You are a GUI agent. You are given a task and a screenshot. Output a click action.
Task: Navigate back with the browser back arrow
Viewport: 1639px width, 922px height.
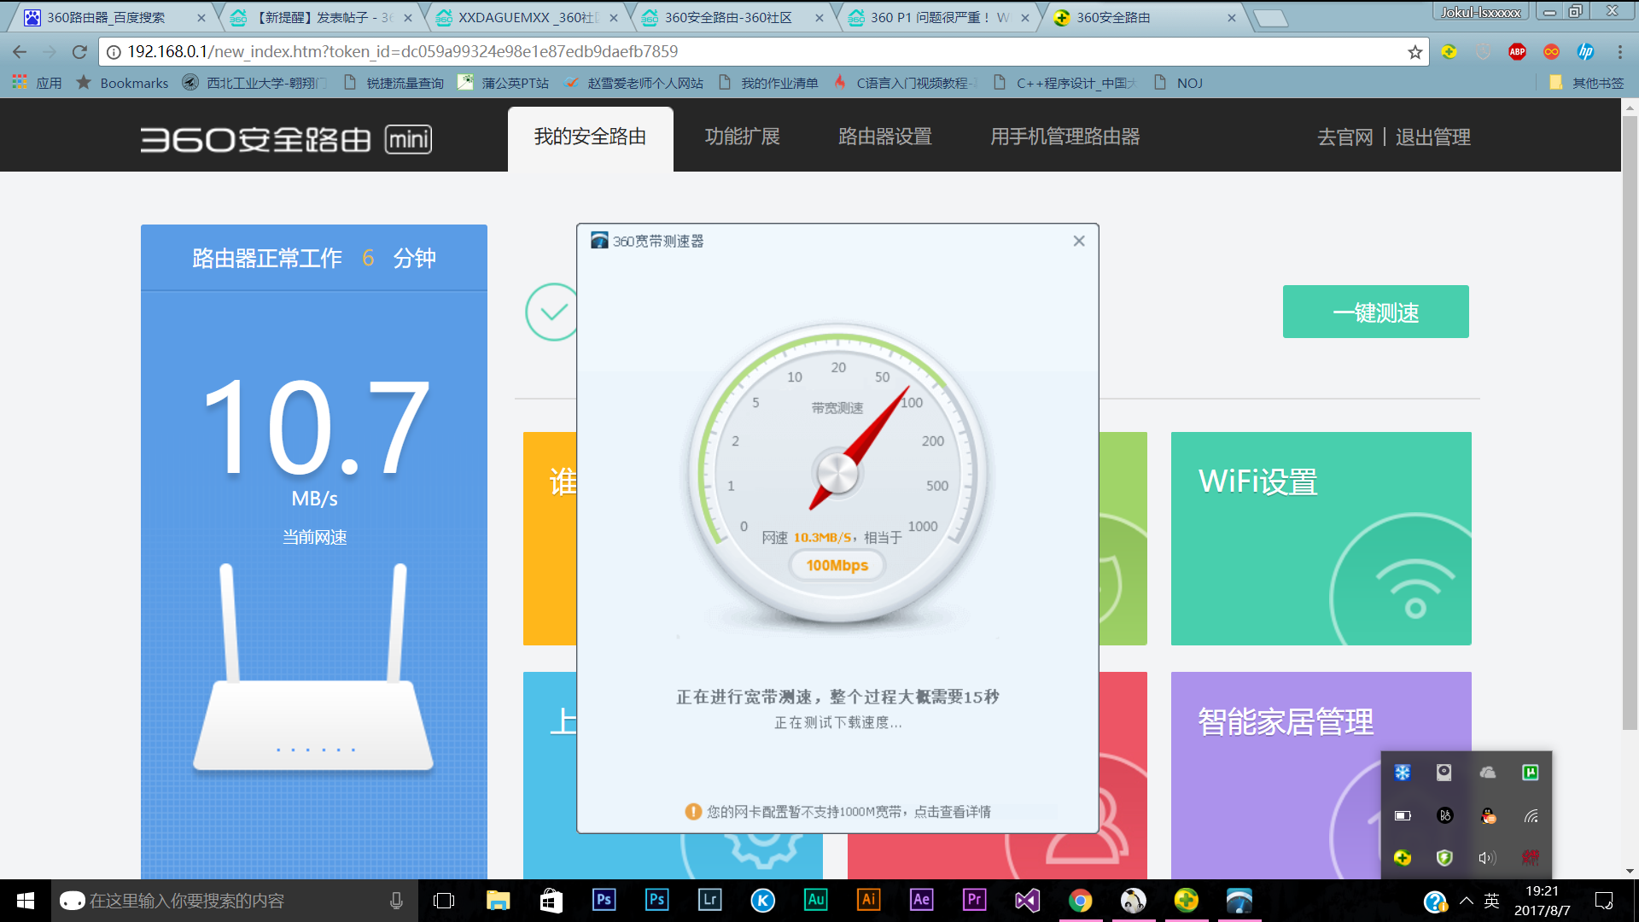pyautogui.click(x=19, y=51)
